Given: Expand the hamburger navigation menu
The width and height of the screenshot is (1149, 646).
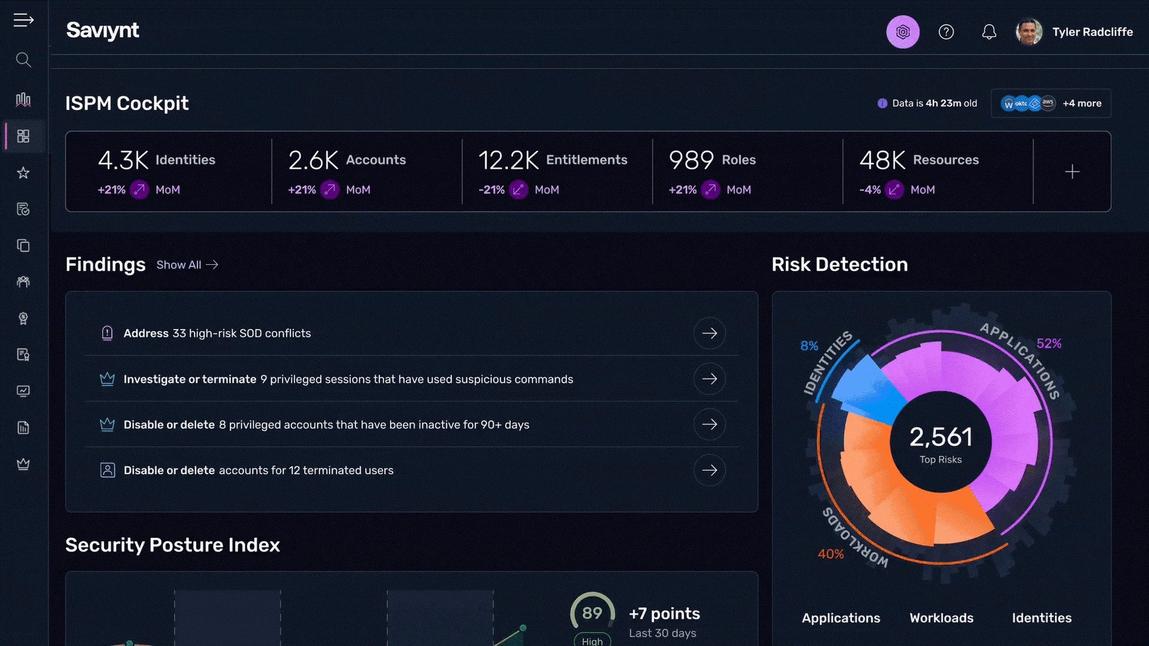Looking at the screenshot, I should point(23,20).
